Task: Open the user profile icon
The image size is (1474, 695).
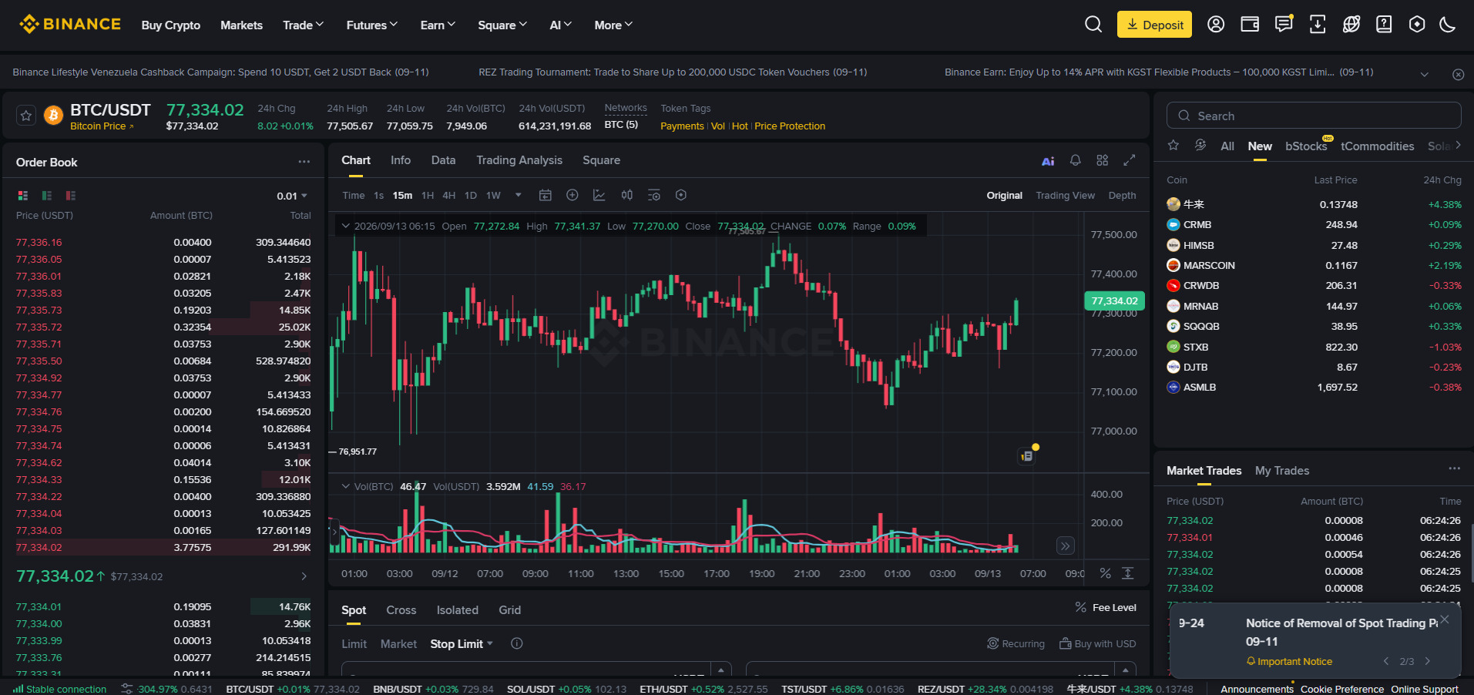Action: click(x=1216, y=25)
